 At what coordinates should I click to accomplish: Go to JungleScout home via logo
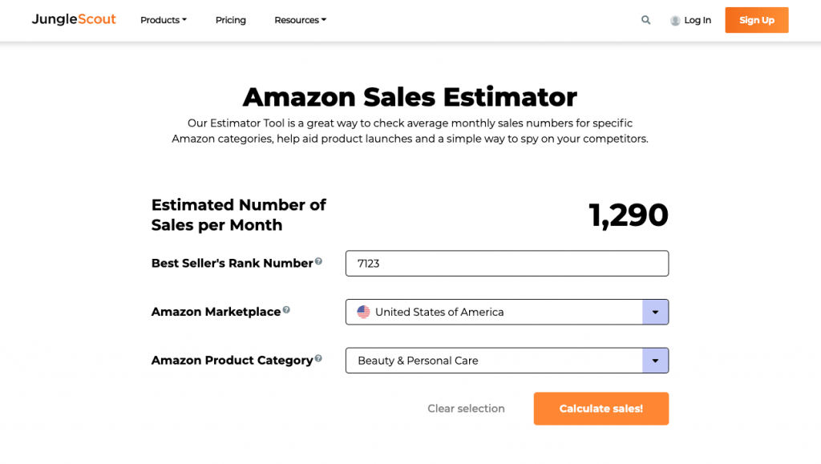[74, 19]
